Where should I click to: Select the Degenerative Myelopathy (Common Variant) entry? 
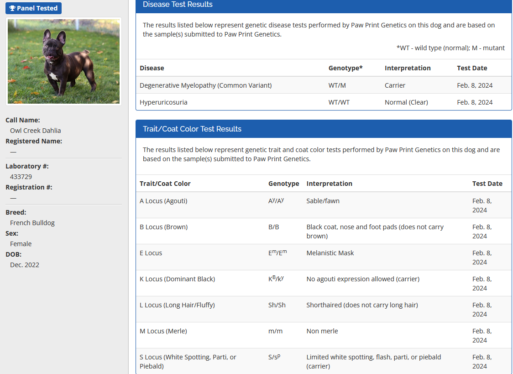tap(206, 85)
